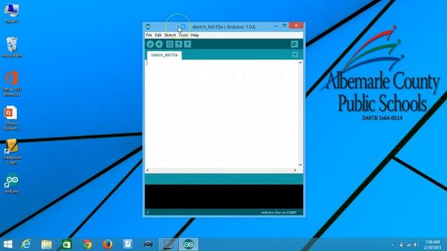The width and height of the screenshot is (447, 251).
Task: Click 'Arduino Uno on COM7' status text
Action: pos(279,212)
